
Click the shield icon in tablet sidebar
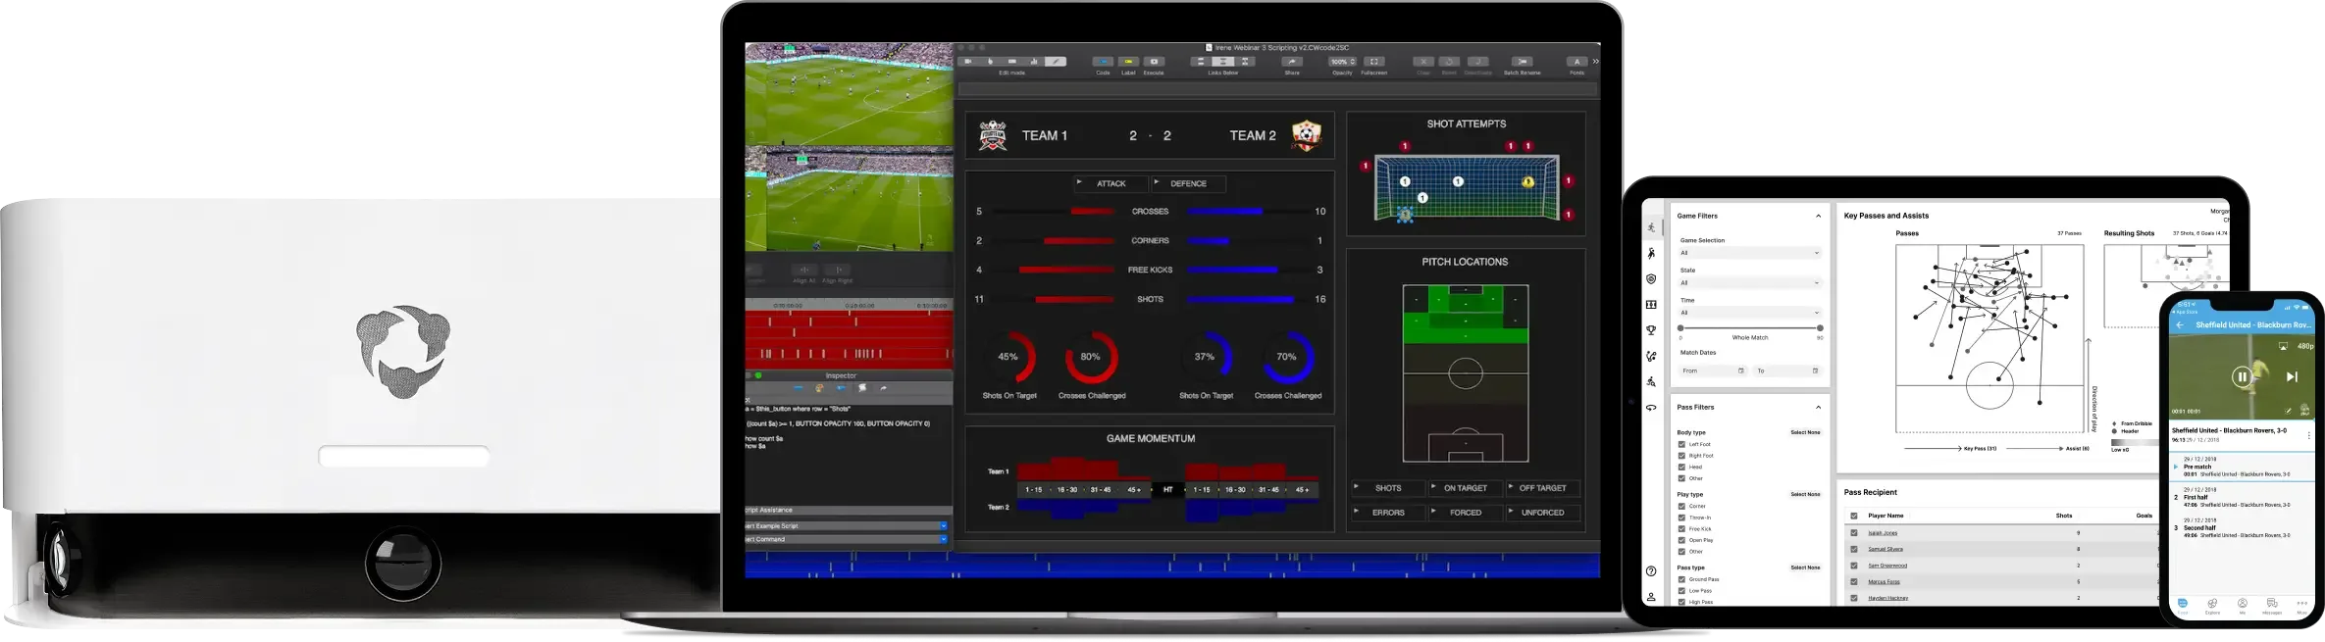tap(1651, 279)
